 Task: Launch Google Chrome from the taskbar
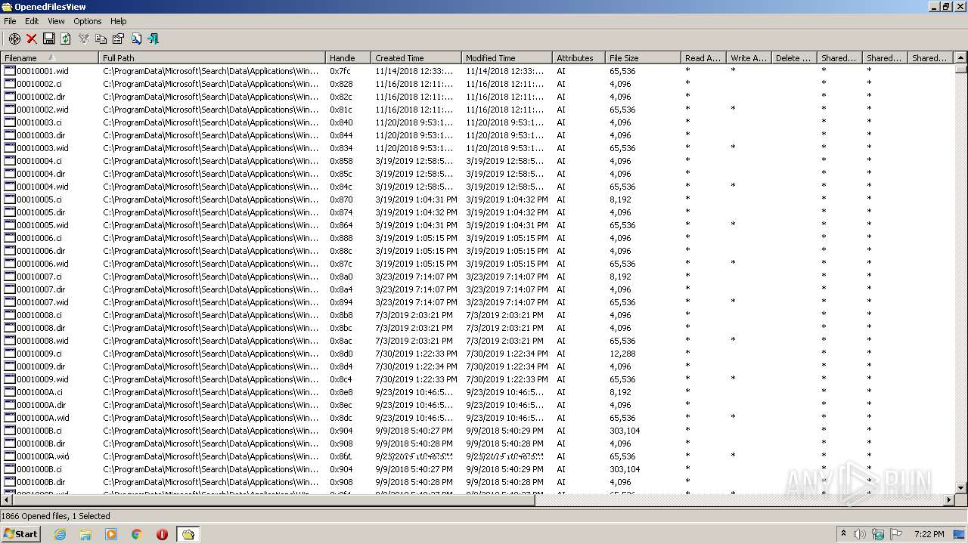(137, 534)
